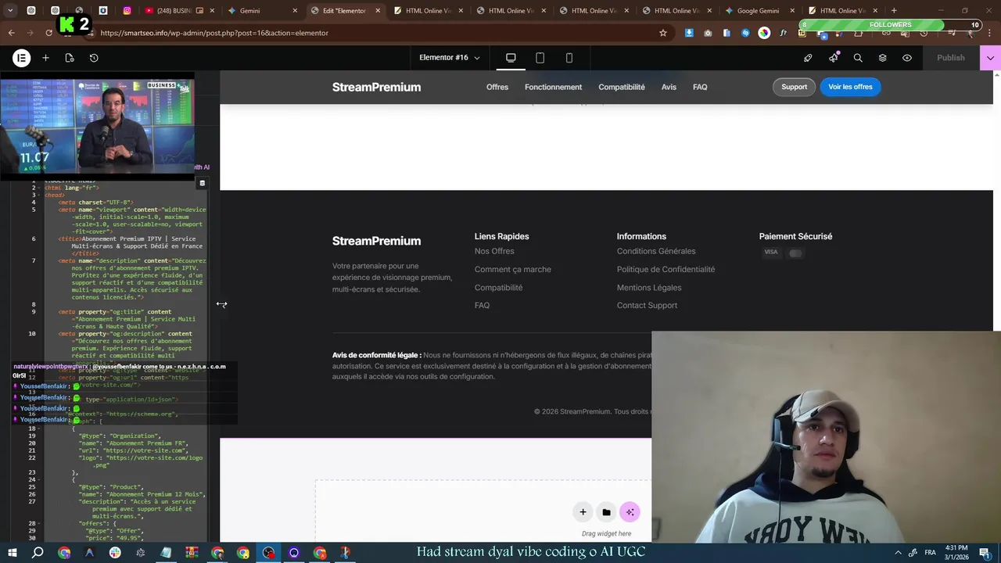
Task: Open the Elementor finder search icon
Action: [x=858, y=58]
